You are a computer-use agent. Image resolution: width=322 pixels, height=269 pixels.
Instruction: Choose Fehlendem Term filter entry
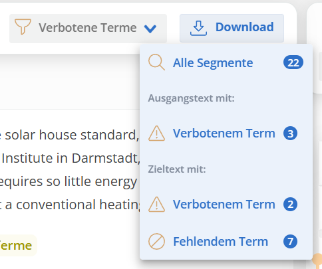click(x=226, y=242)
